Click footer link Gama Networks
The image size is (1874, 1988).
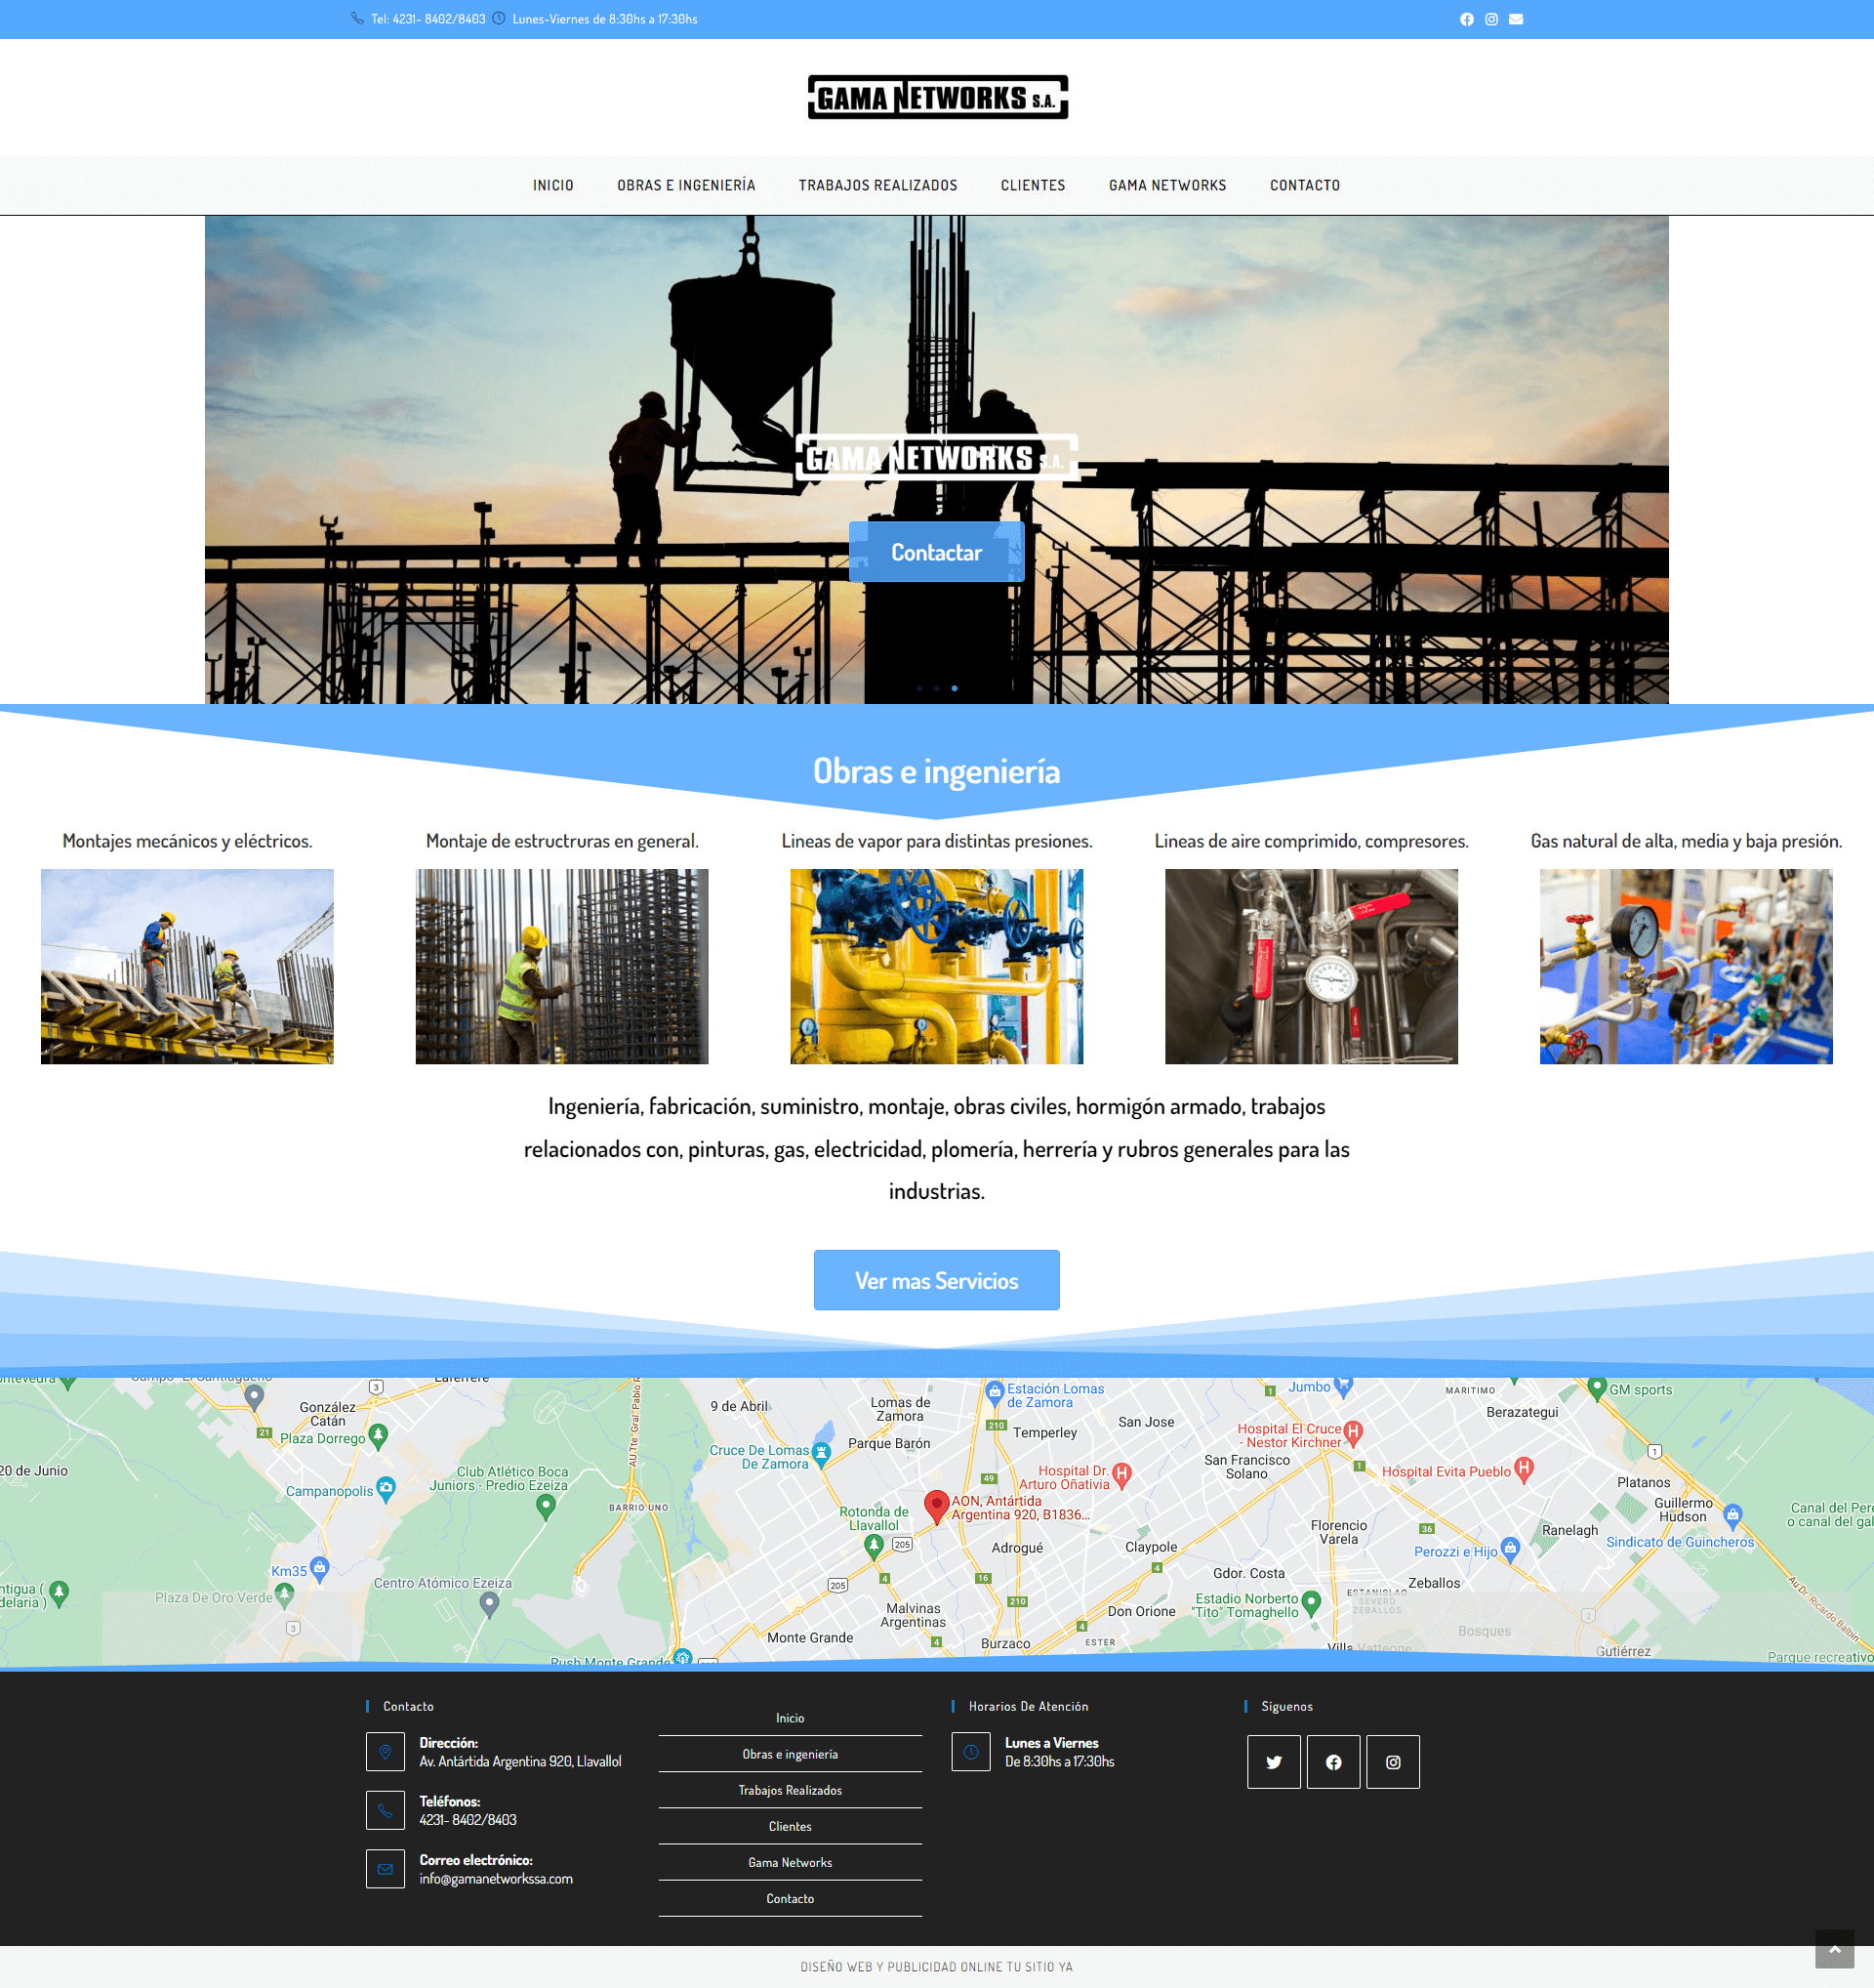[790, 1861]
